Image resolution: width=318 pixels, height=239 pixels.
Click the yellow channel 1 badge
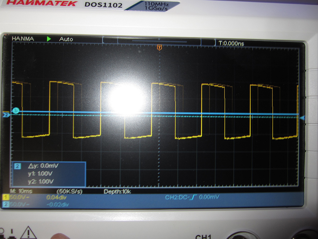coord(6,197)
